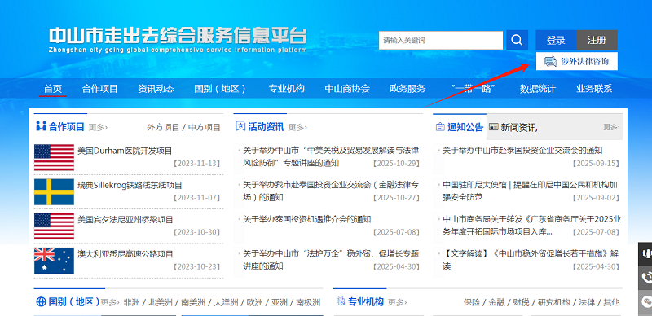Open 美国Durham医院开发项目 link

[125, 151]
